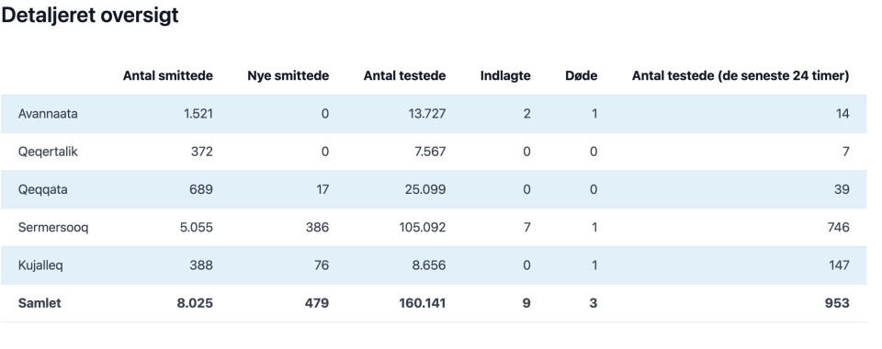This screenshot has width=882, height=349.
Task: Select total deaths value 3
Action: 594,303
